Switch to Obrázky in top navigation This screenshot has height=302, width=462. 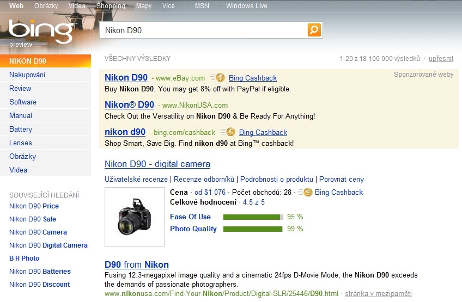coord(46,5)
